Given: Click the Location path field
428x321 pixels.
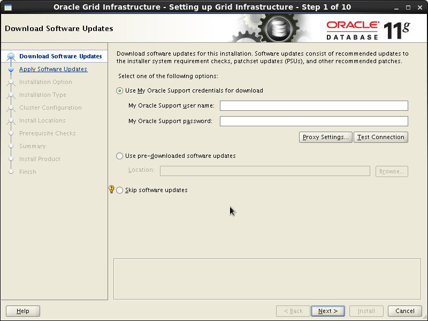Looking at the screenshot, I should click(x=265, y=171).
